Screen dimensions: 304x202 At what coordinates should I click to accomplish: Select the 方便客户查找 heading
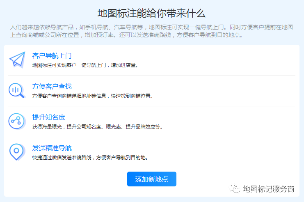(52, 86)
